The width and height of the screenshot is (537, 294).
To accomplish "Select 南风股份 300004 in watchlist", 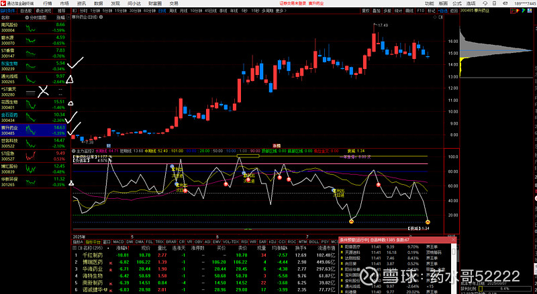I will pos(33,27).
